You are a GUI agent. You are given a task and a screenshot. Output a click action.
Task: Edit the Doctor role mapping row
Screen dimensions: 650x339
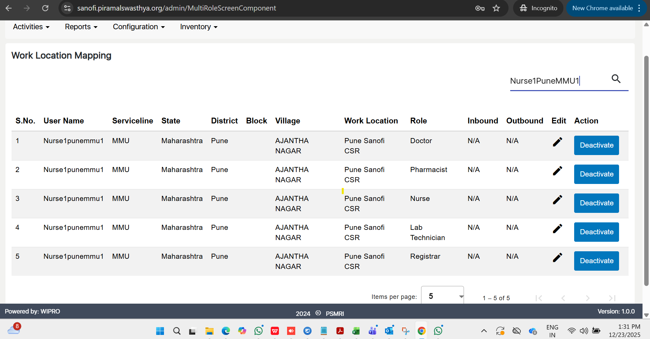click(557, 142)
